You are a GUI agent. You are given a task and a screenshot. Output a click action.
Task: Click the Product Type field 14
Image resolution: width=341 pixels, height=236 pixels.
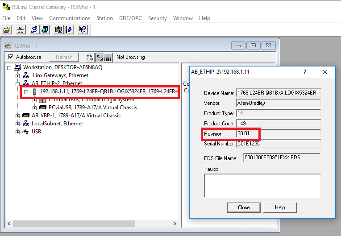pos(279,113)
